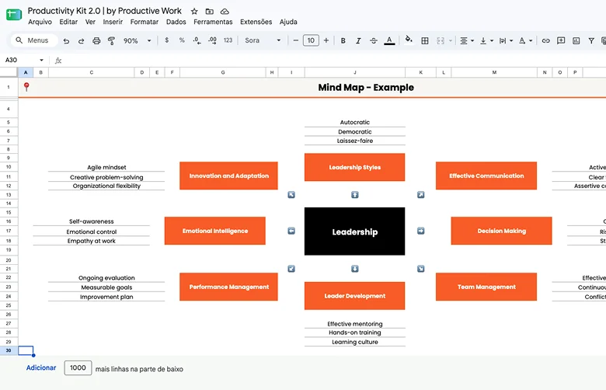This screenshot has width=606, height=390.
Task: Open the Formatar menu
Action: [145, 22]
